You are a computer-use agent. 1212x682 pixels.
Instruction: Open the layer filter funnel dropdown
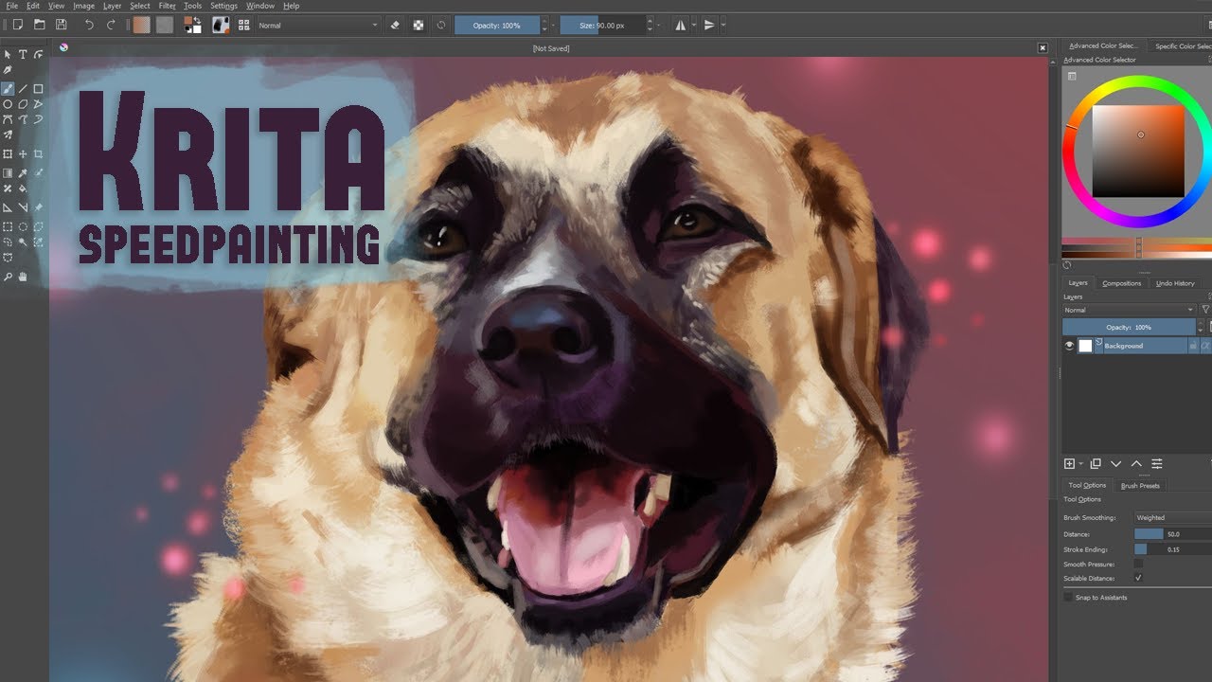coord(1205,310)
